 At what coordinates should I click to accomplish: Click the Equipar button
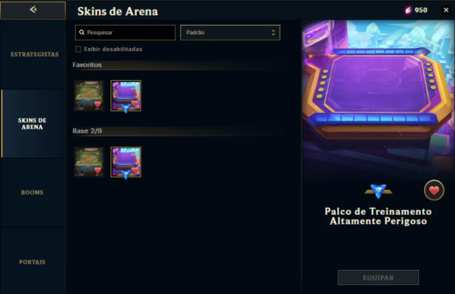(378, 278)
